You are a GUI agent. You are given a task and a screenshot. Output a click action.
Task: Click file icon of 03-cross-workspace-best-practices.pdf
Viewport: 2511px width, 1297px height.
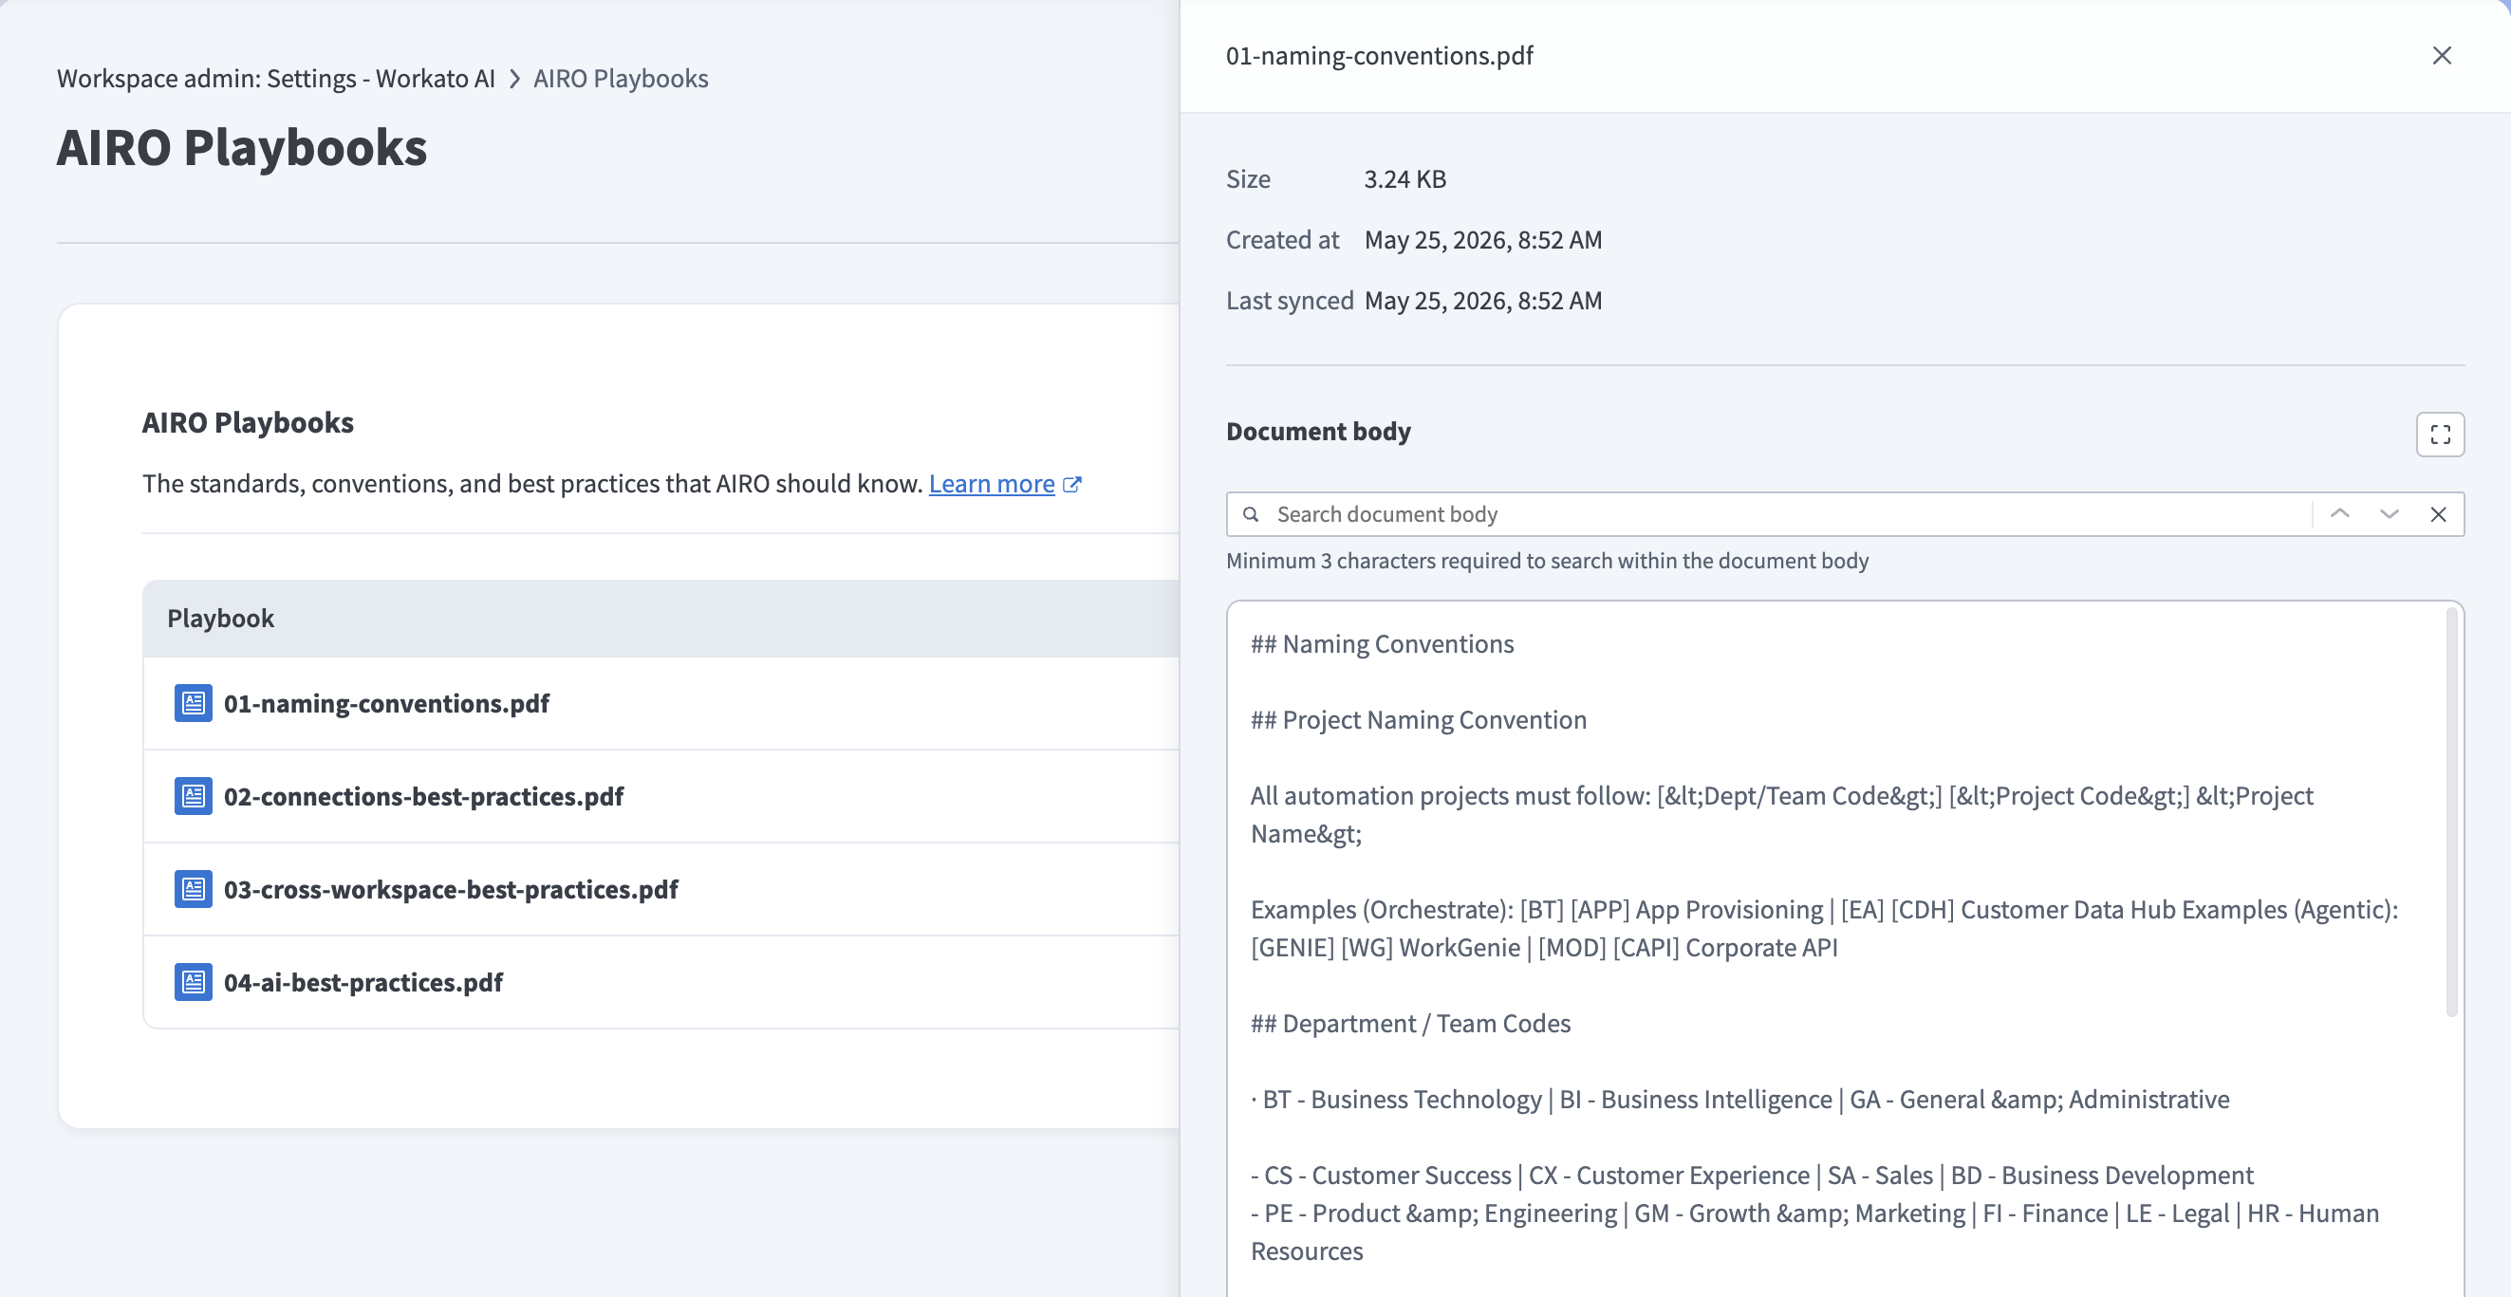click(x=193, y=889)
